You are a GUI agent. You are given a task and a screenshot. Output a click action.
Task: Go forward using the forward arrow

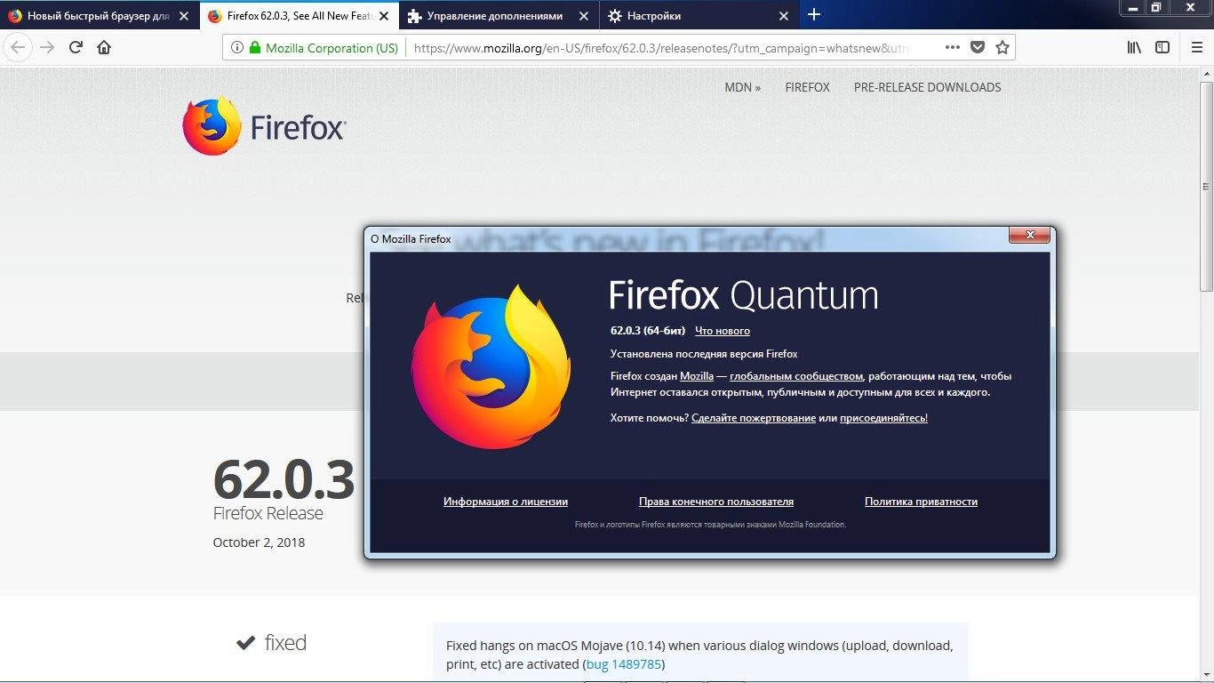[x=47, y=47]
